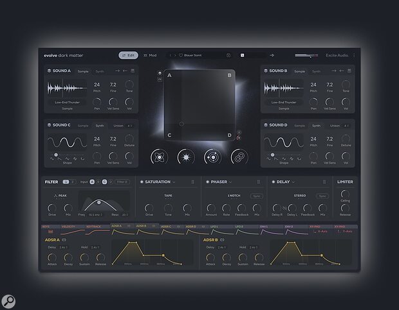Click the right-arrow icon in Sound A header
Viewport: 399px width, 310px height.
117,71
